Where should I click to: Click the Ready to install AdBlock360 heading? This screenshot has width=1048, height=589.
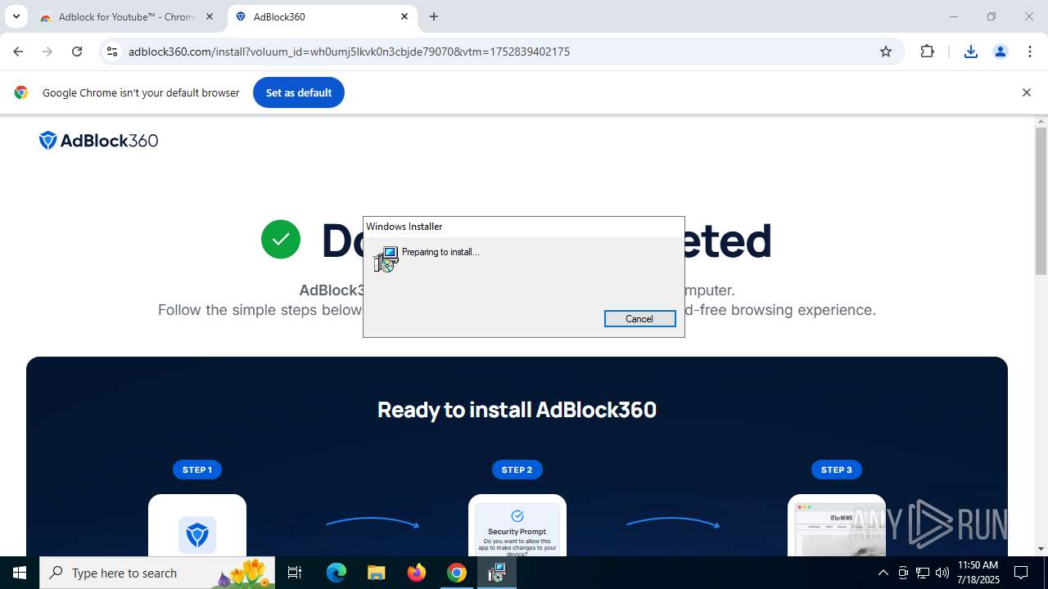(x=517, y=410)
